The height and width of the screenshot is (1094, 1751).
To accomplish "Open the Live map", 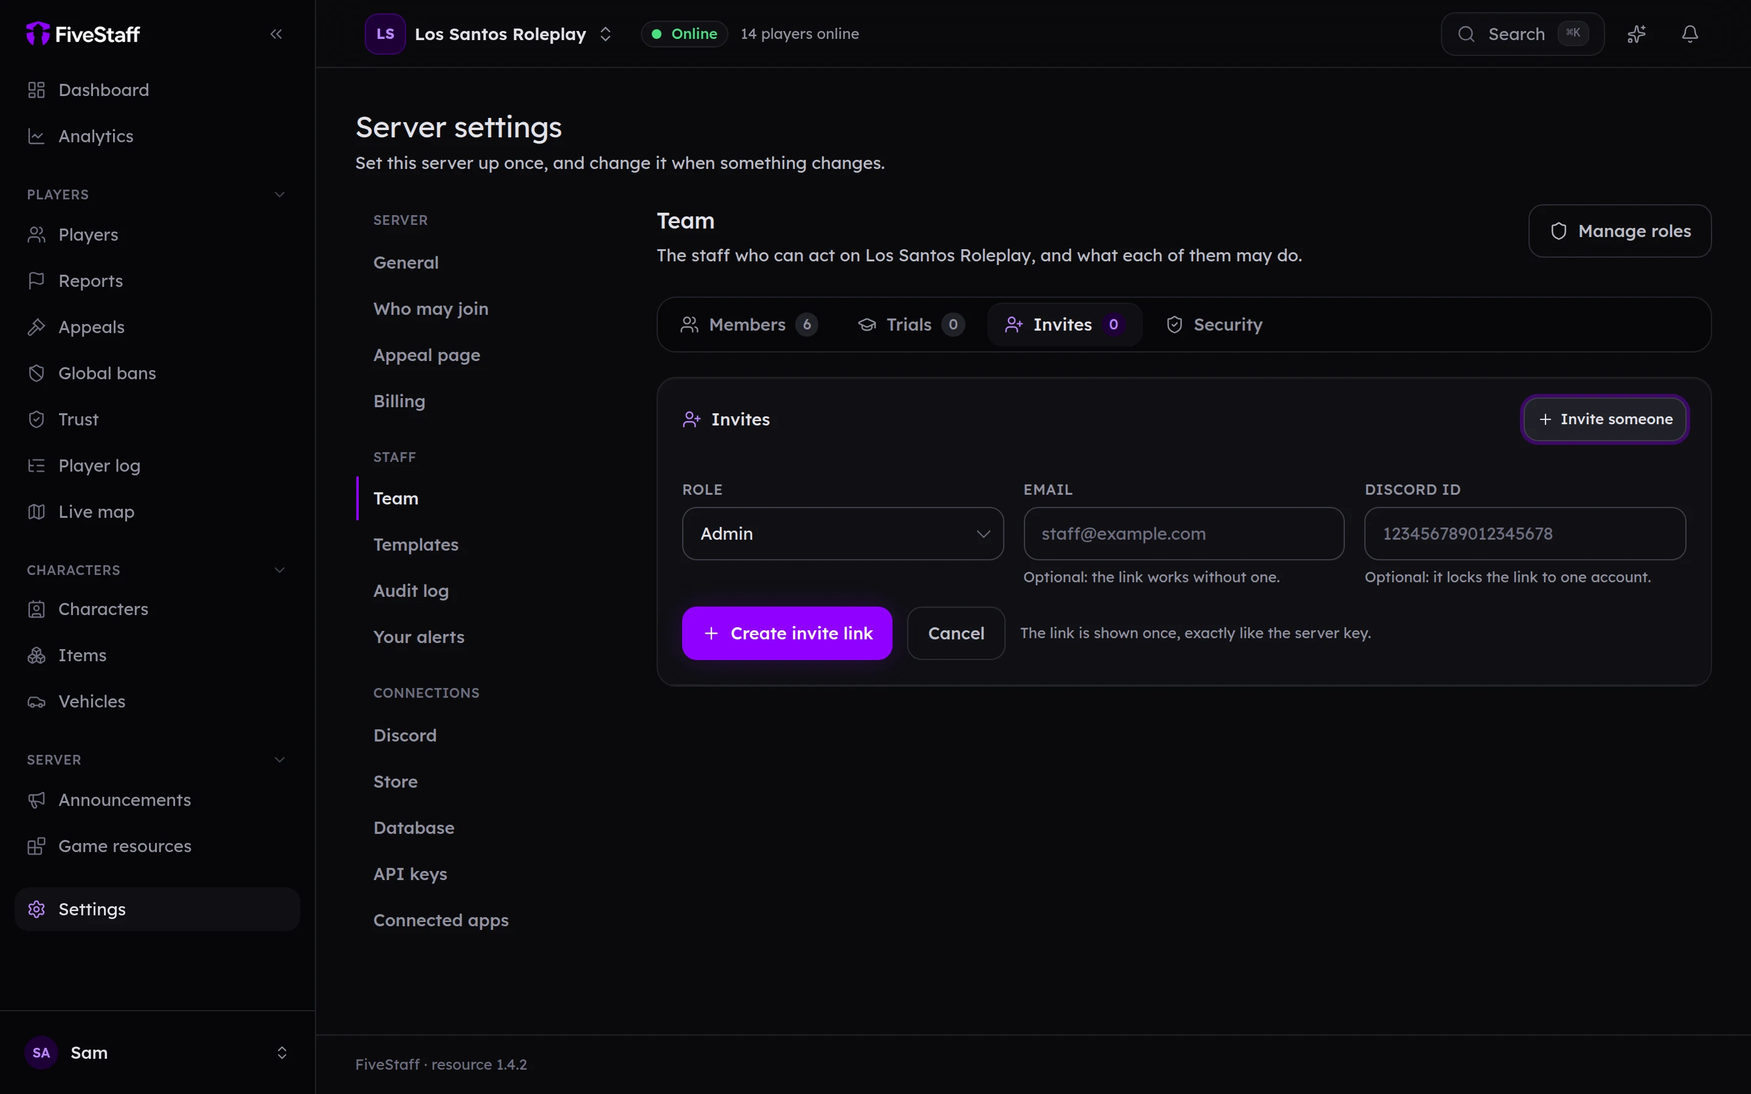I will [x=157, y=512].
